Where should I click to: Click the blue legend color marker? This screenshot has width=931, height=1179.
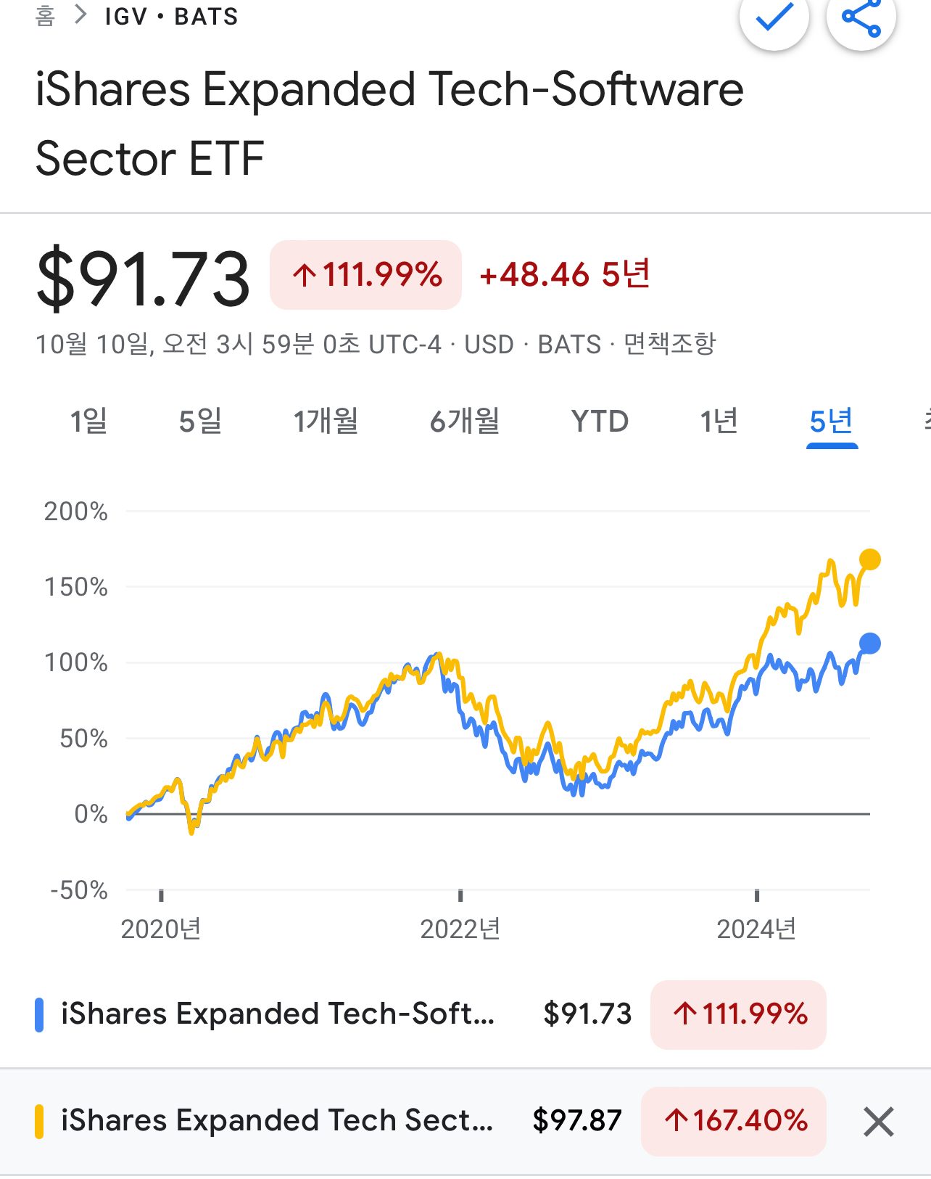tap(39, 1014)
